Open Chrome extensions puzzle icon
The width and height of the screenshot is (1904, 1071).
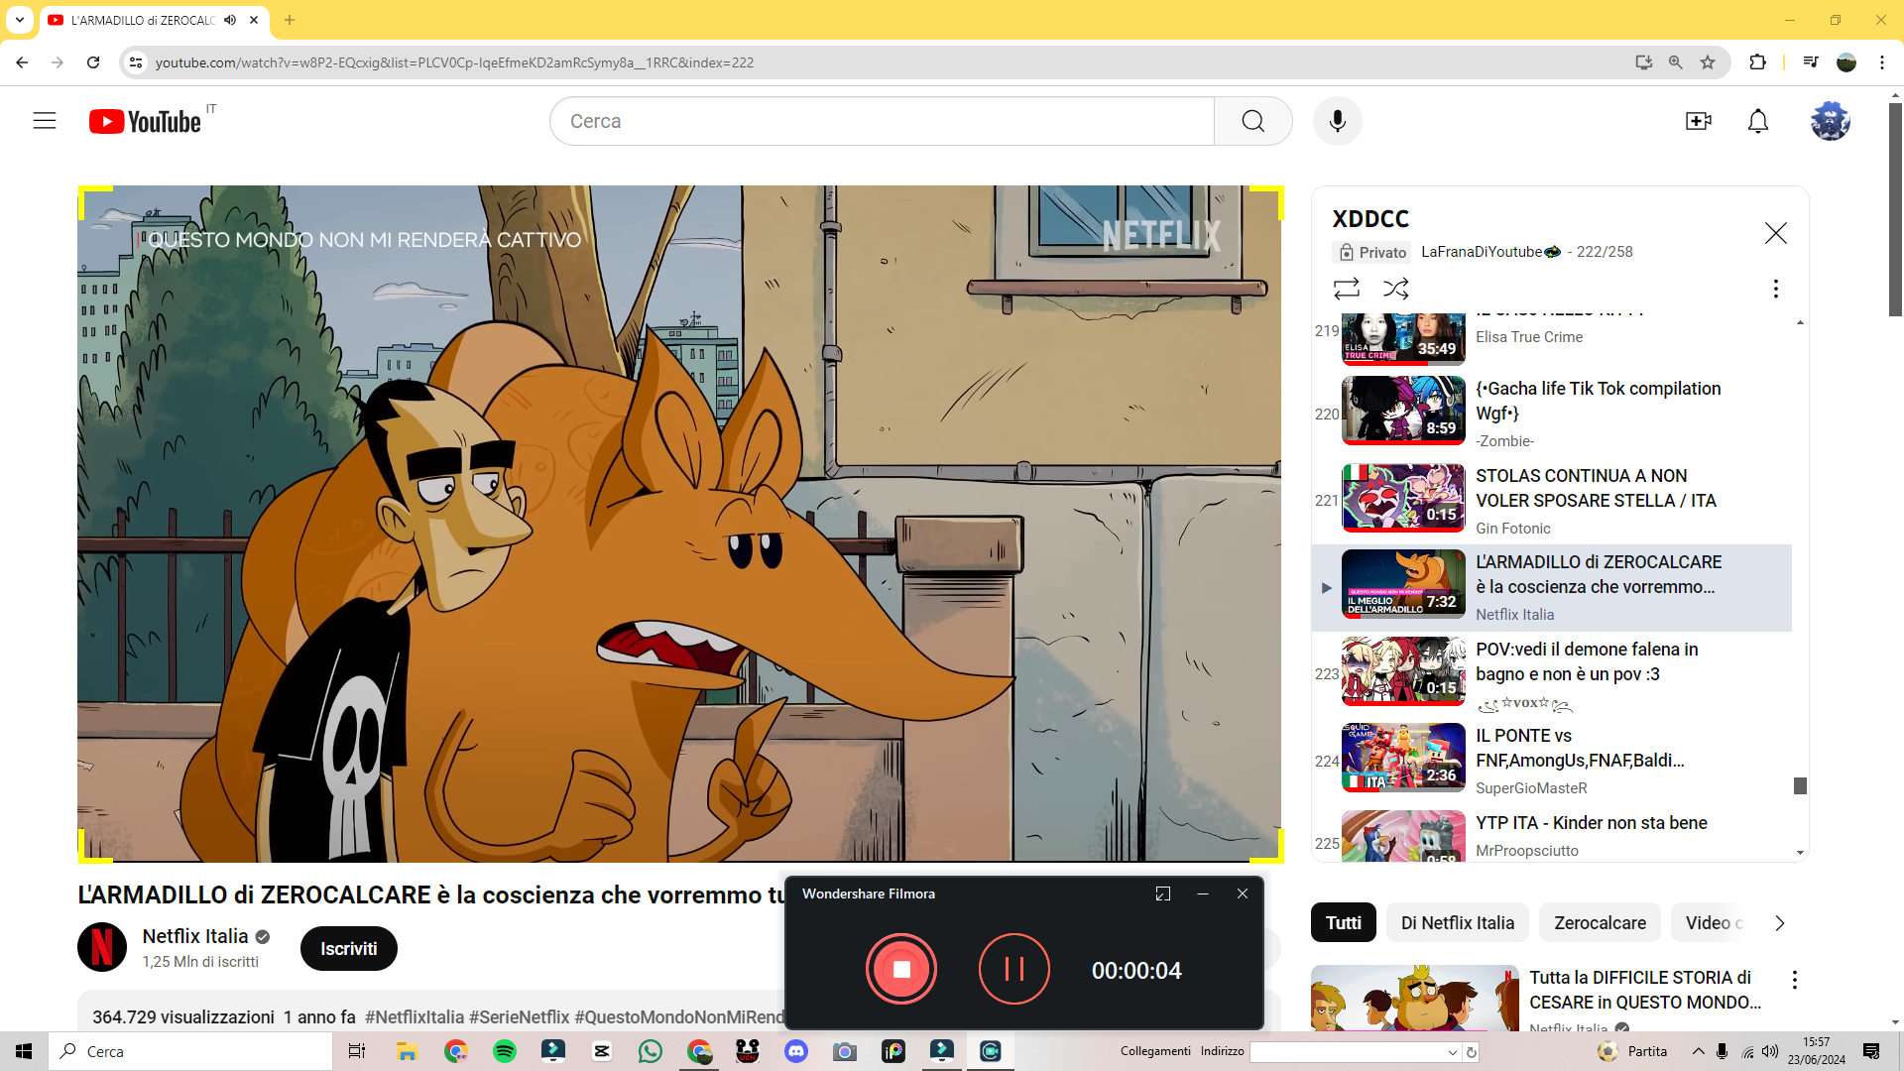(1757, 62)
